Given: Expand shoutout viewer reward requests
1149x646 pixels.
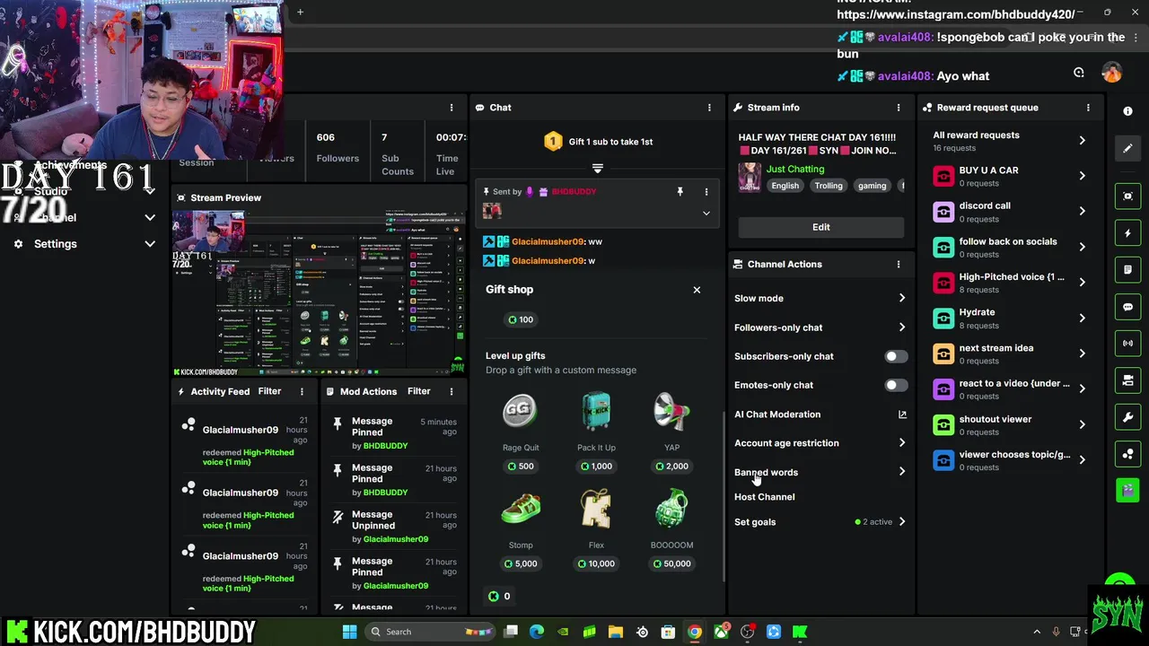Looking at the screenshot, I should pyautogui.click(x=1082, y=424).
